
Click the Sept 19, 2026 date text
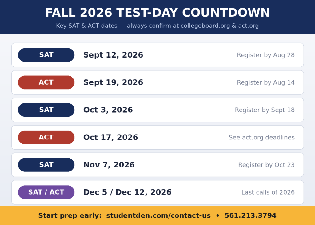click(x=113, y=82)
